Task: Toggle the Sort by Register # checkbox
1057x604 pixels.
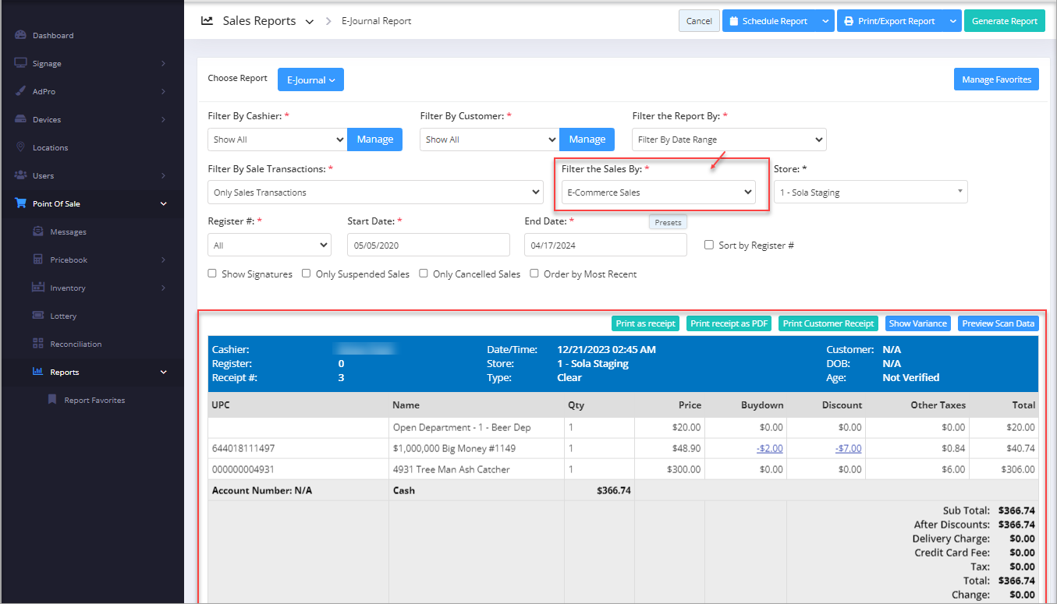Action: coord(709,245)
